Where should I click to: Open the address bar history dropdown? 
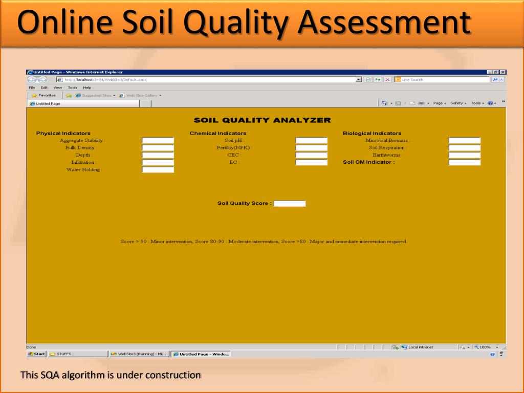pyautogui.click(x=359, y=79)
